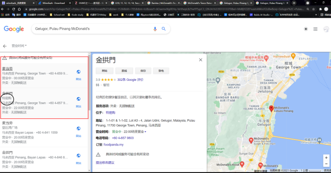Switch to the wireshark_百度搜索 tab
Image resolution: width=331 pixels, height=173 pixels.
(x=18, y=3)
